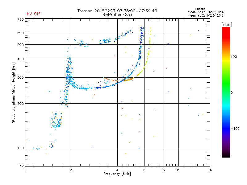Click x-axis tick label '1'
Screen dimensions: 247x185
point(25,170)
